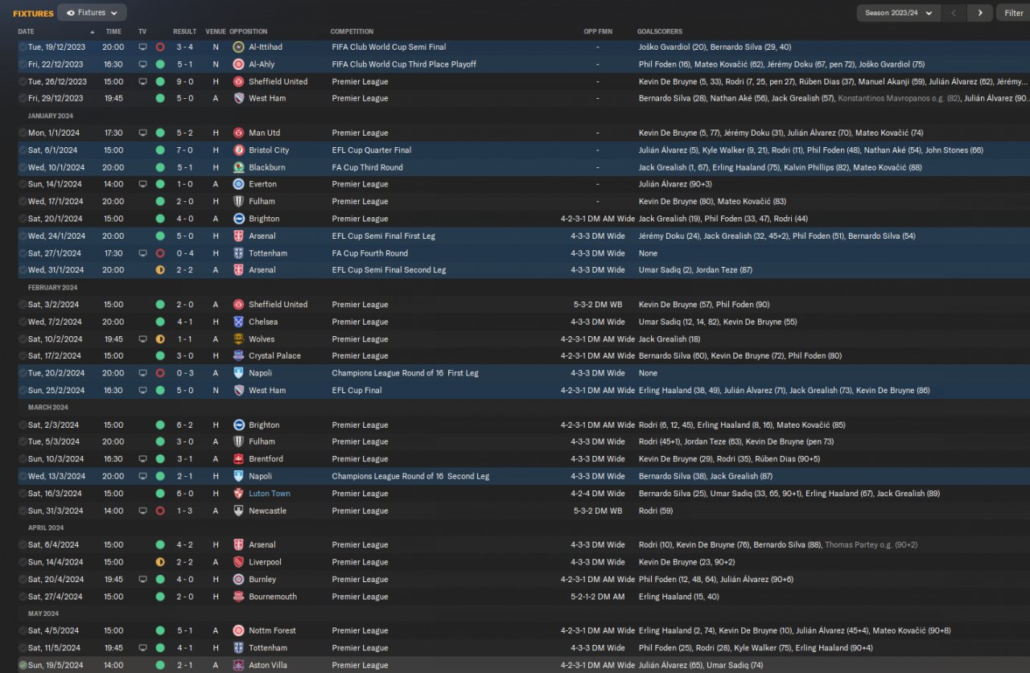Open the Crystal Palace badge icon

pyautogui.click(x=239, y=355)
